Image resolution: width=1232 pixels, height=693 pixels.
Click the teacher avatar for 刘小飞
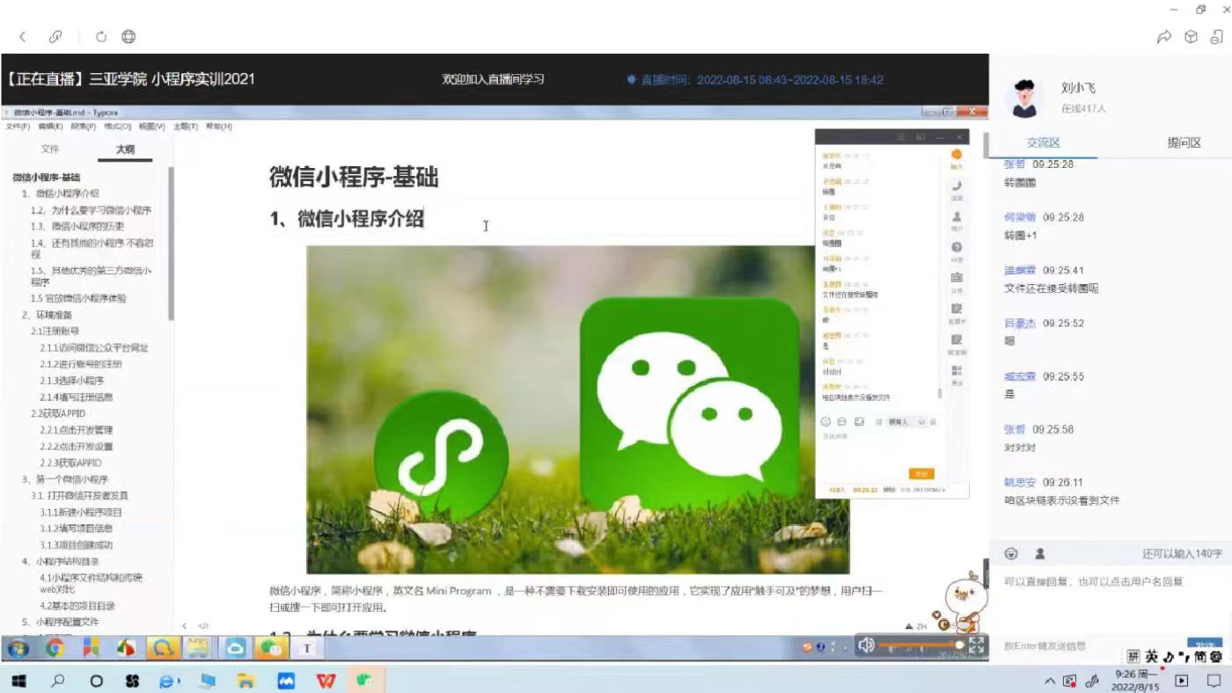pos(1023,98)
